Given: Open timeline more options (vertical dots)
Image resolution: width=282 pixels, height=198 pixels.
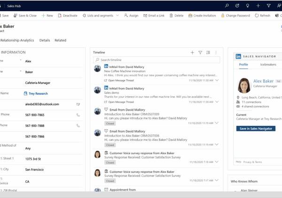Looking at the screenshot, I should coord(216,52).
